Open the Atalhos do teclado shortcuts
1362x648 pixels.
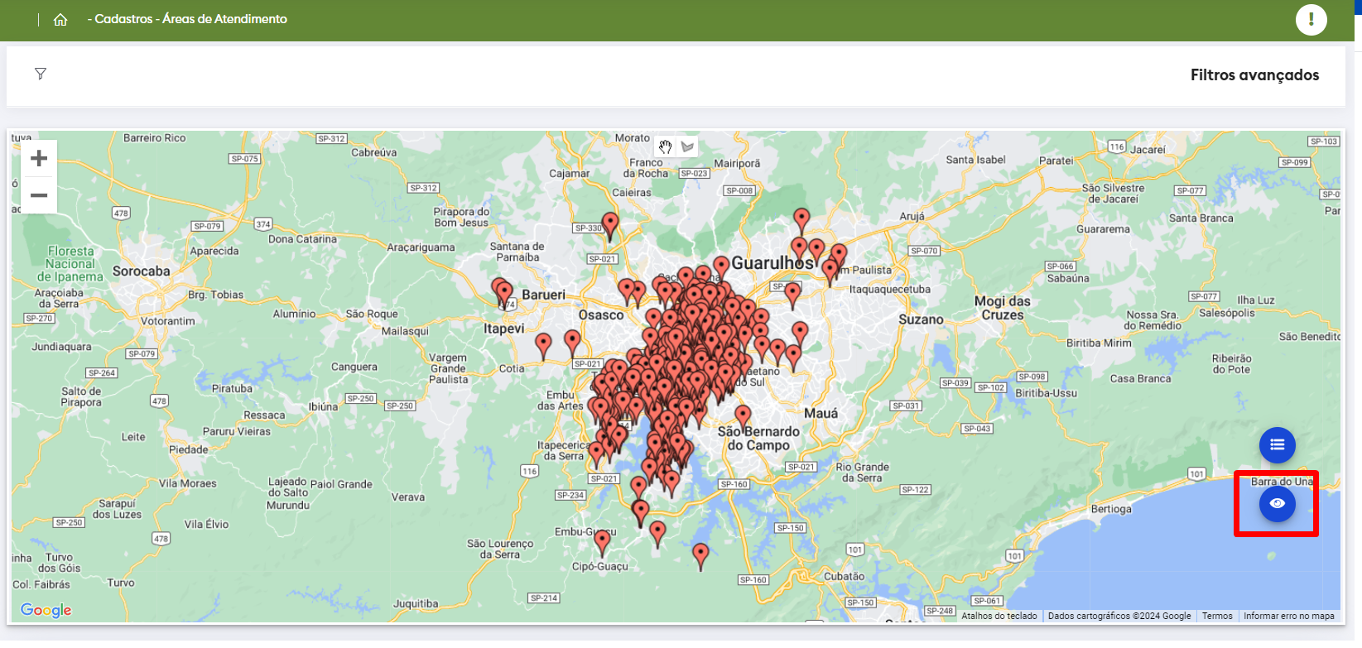pos(999,616)
